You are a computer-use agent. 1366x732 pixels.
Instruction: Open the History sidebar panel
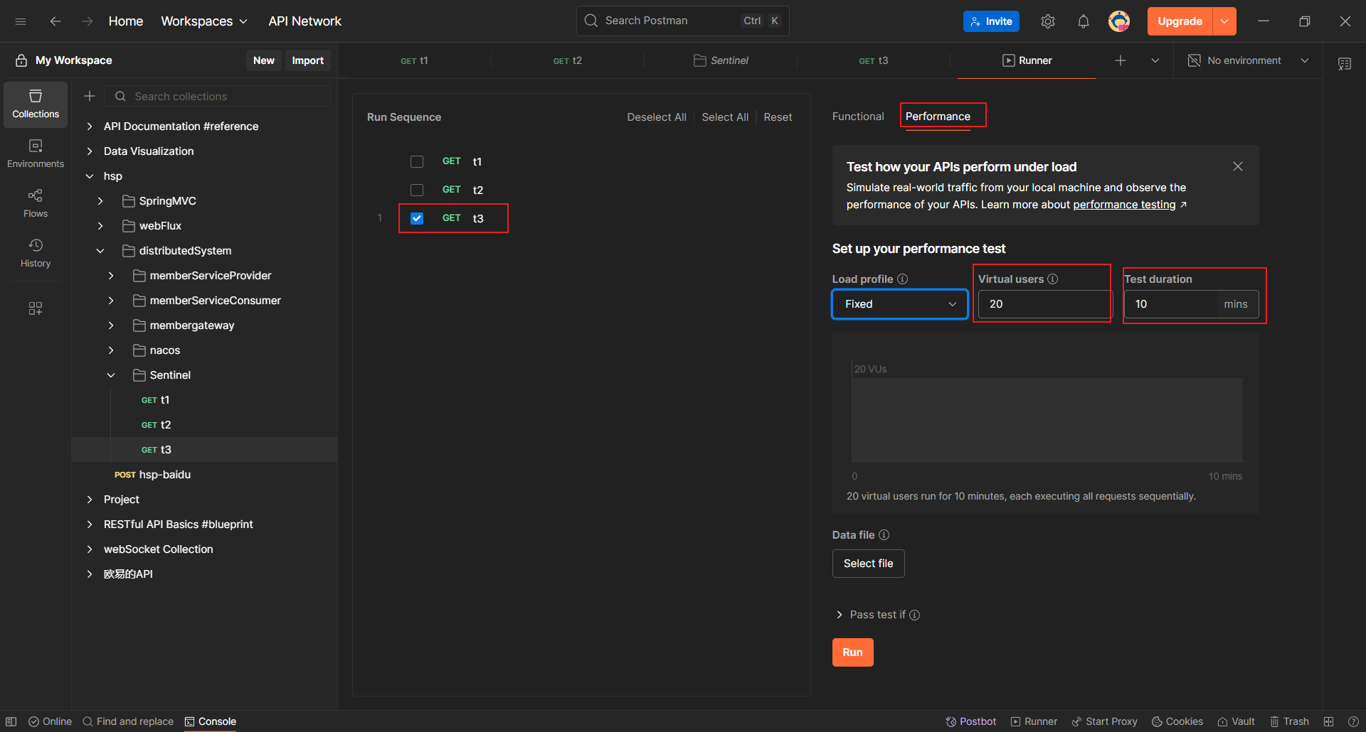[x=36, y=253]
